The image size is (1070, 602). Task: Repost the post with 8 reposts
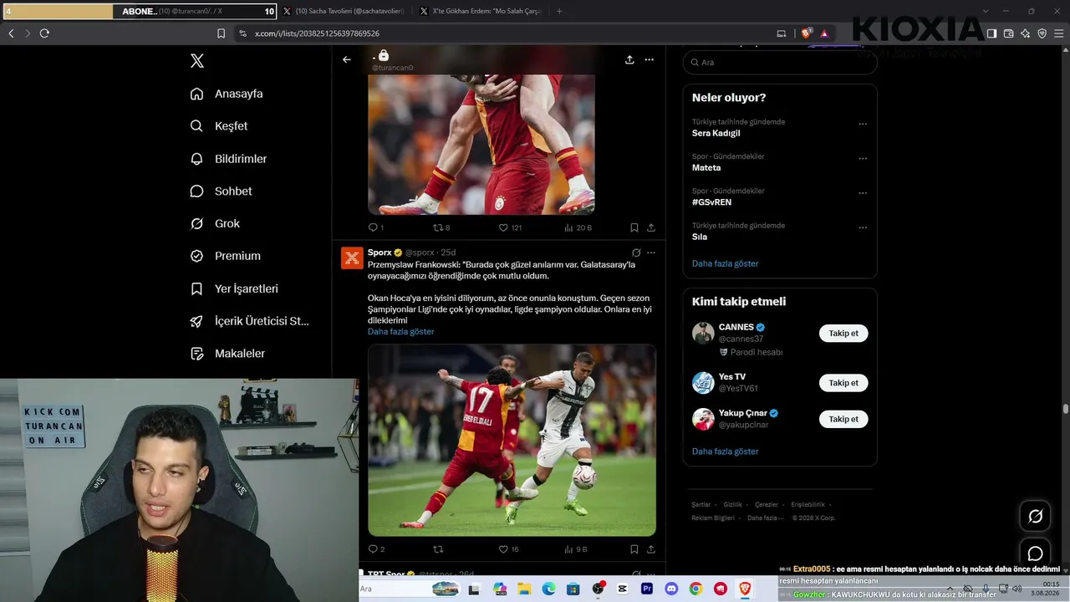click(441, 227)
